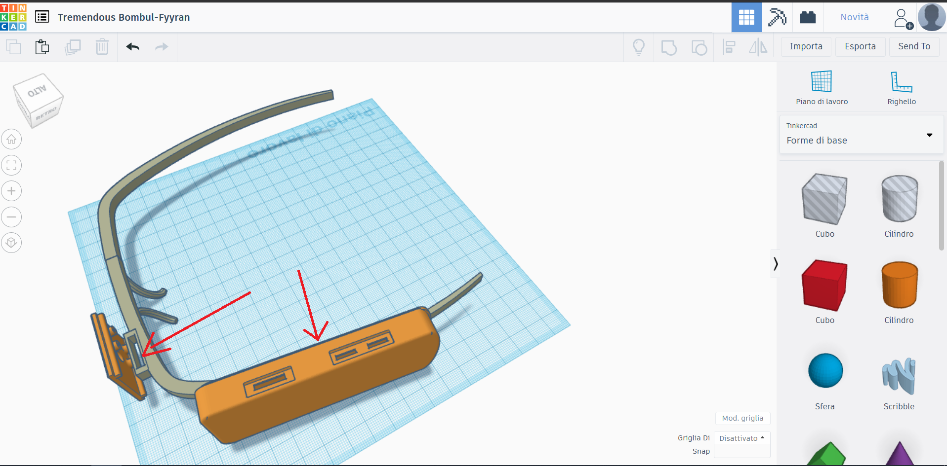Click the ALTO view cube
The image size is (947, 466).
coord(37,92)
